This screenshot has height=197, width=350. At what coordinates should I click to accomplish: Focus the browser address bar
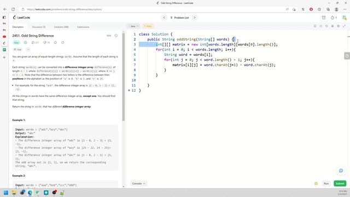point(152,9)
